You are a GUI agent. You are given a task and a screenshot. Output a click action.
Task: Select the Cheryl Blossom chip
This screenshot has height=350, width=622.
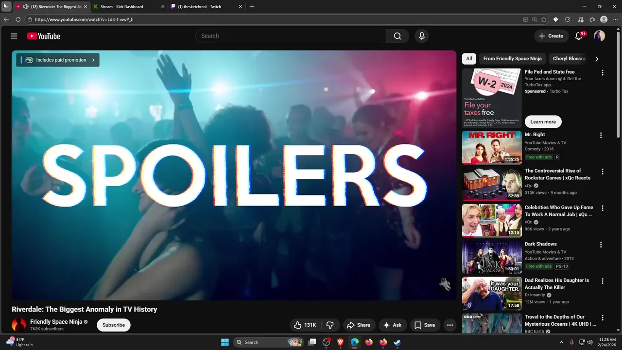click(x=570, y=59)
